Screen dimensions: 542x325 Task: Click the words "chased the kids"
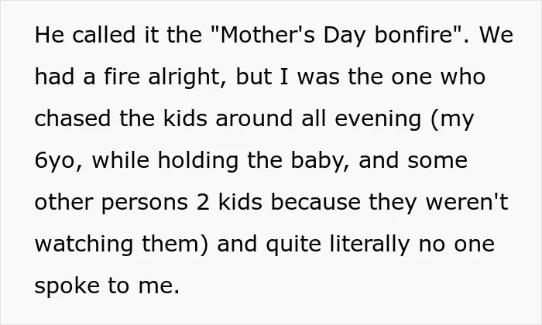[x=121, y=118]
